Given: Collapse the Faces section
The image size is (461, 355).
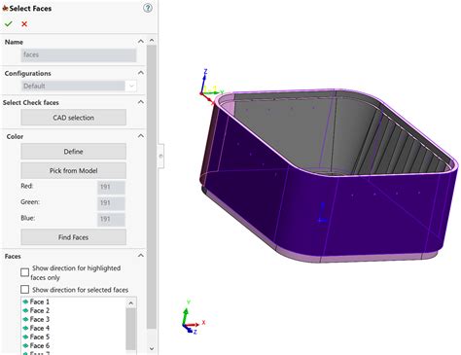Looking at the screenshot, I should (141, 256).
